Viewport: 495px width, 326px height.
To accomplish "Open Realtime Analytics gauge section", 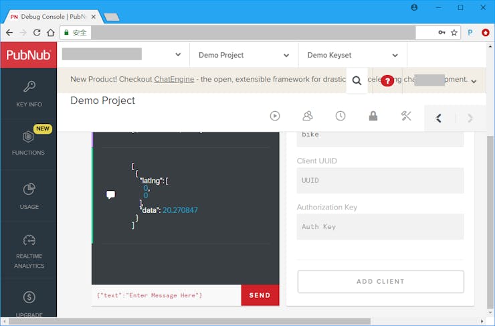I will [29, 252].
